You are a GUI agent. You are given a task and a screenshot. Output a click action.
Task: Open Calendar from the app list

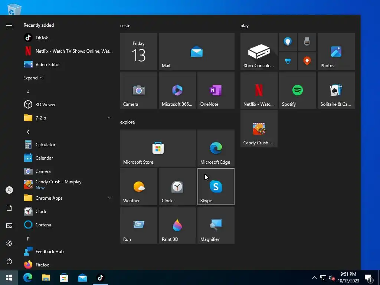click(68, 158)
